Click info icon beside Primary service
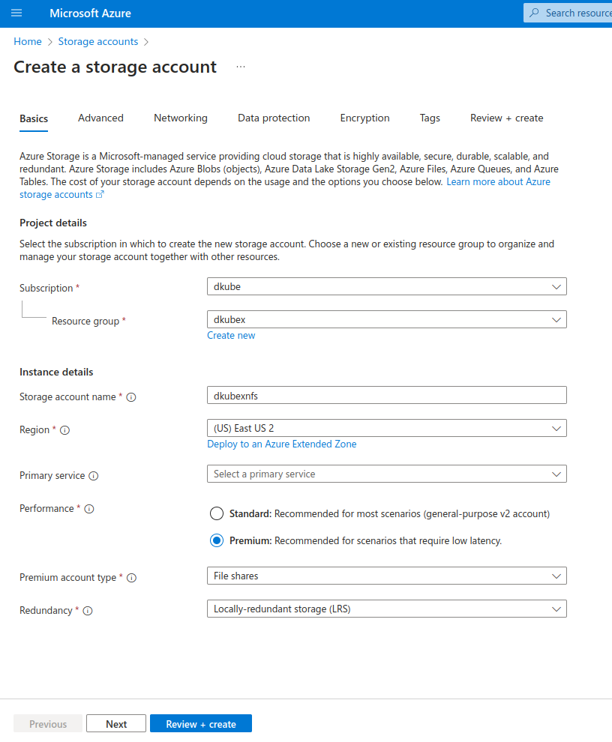 pos(94,476)
